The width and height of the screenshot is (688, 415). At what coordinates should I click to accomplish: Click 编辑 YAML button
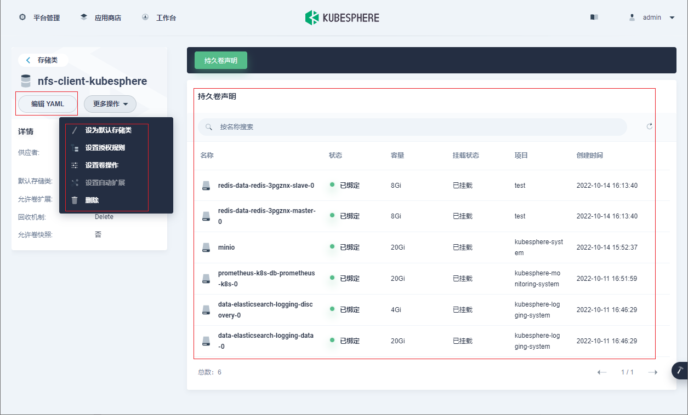pyautogui.click(x=48, y=104)
